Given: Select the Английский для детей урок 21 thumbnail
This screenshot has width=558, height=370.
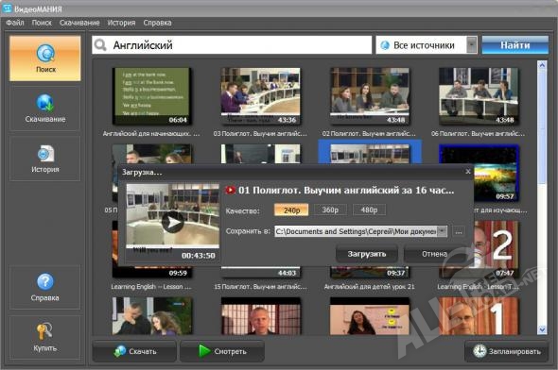Looking at the screenshot, I should pos(370,272).
